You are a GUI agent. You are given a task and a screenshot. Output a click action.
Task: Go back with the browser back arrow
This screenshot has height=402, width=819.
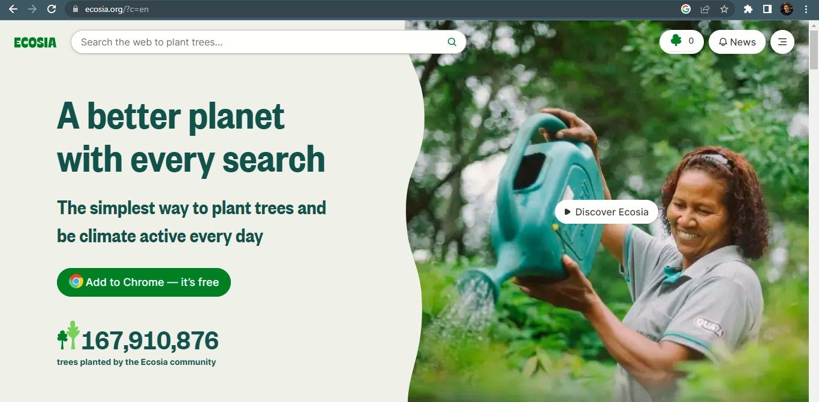[13, 9]
